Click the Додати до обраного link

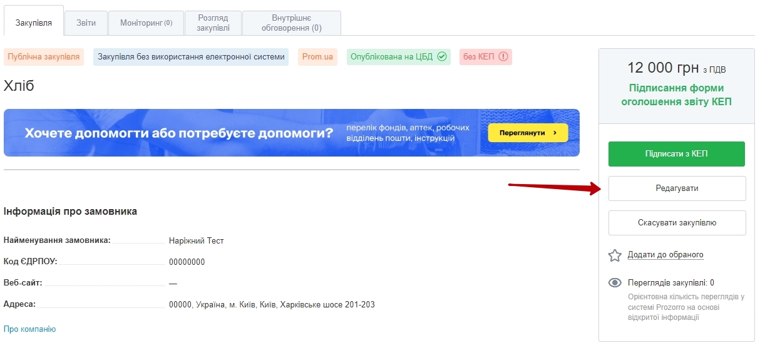(x=665, y=255)
